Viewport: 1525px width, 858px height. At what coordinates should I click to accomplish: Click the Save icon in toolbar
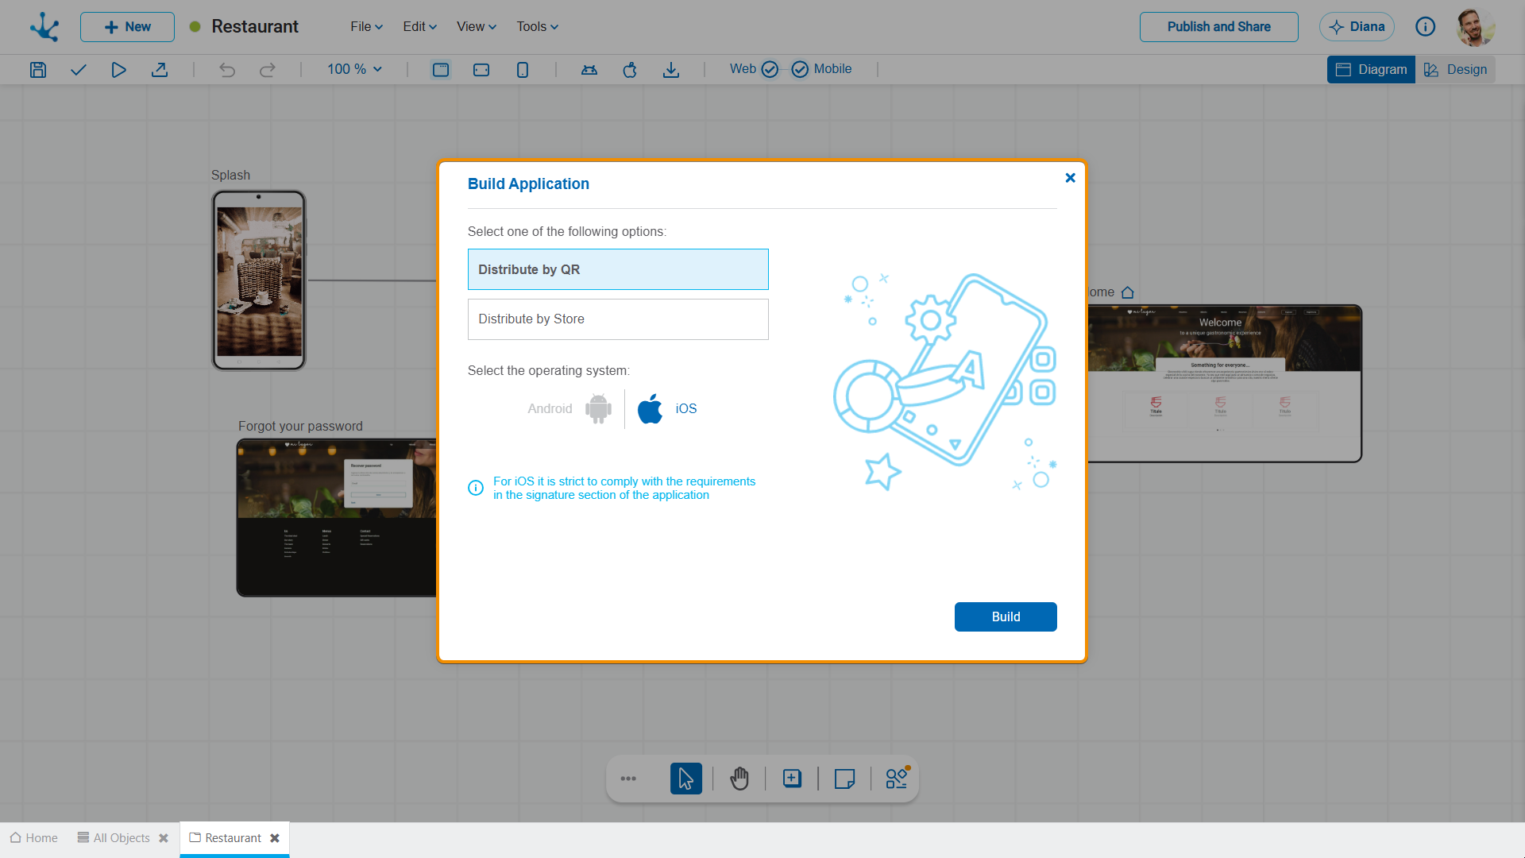(x=38, y=70)
